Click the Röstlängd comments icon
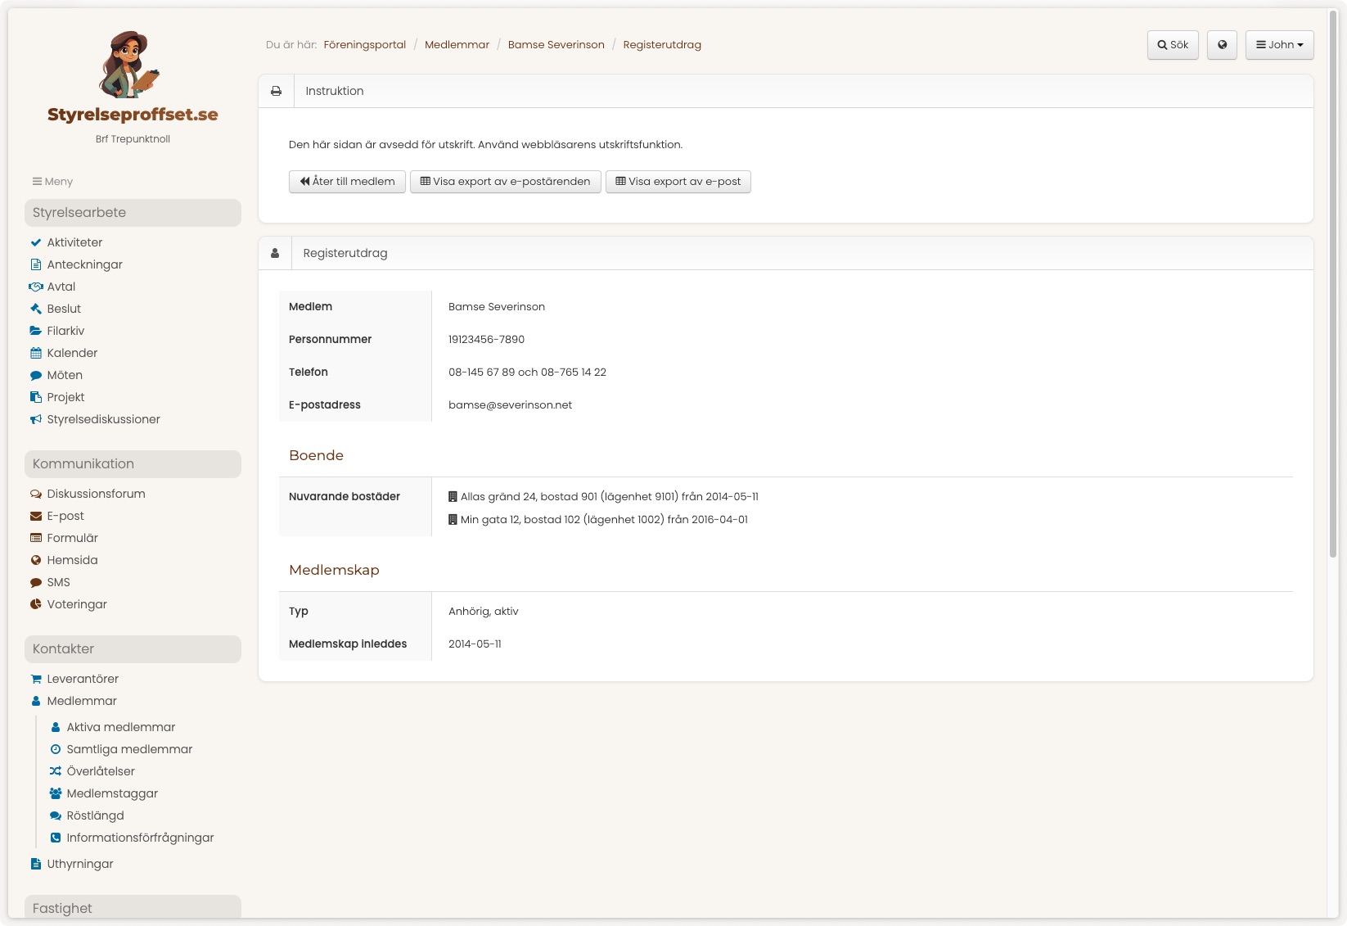The height and width of the screenshot is (926, 1347). [56, 815]
